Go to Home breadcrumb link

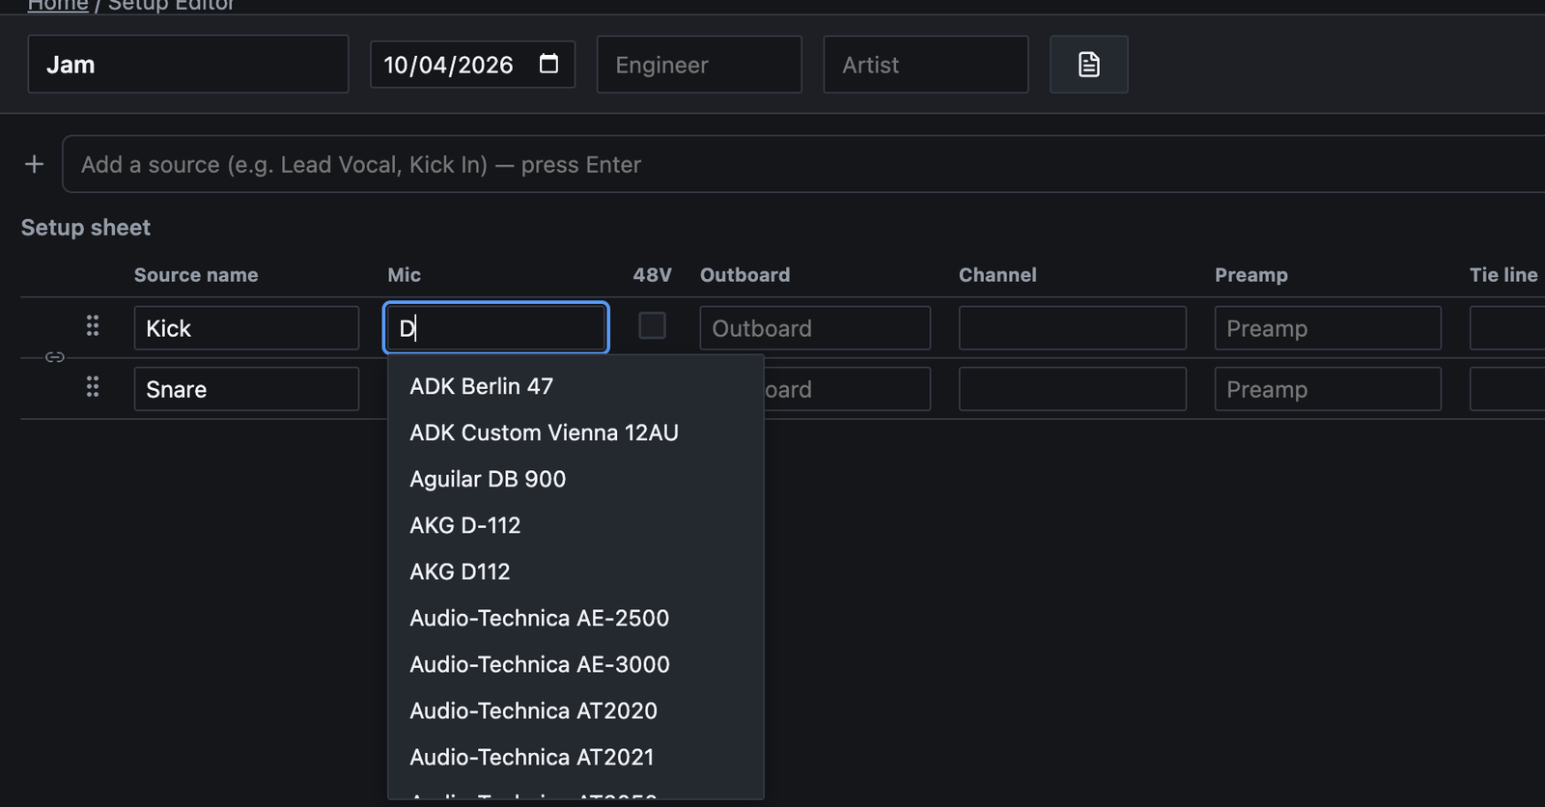point(58,5)
